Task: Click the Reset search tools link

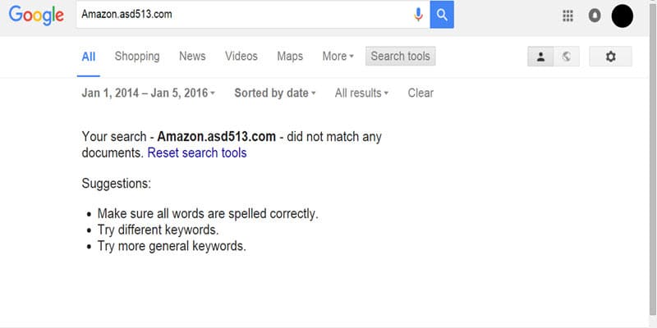Action: coord(197,153)
